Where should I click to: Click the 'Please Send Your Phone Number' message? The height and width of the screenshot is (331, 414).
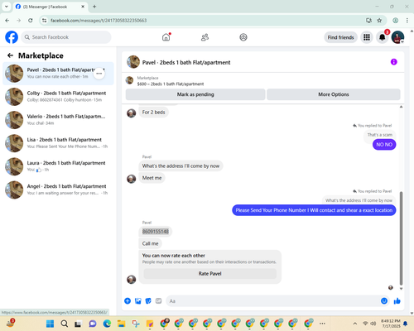[314, 210]
